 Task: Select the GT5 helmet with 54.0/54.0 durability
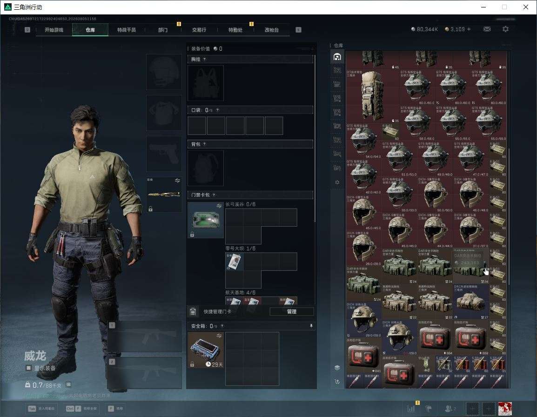(x=364, y=141)
